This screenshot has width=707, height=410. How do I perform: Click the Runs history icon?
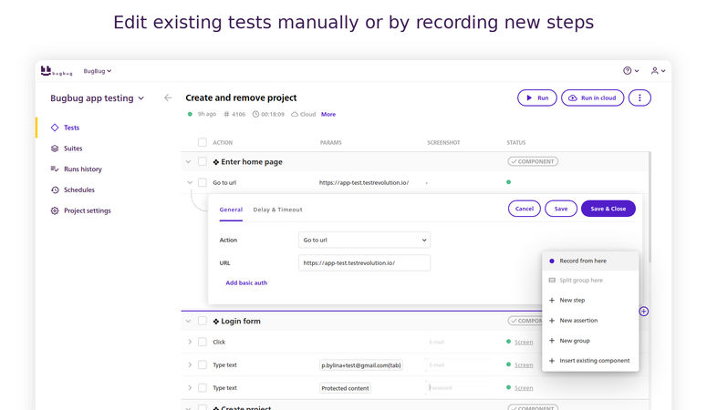click(55, 169)
